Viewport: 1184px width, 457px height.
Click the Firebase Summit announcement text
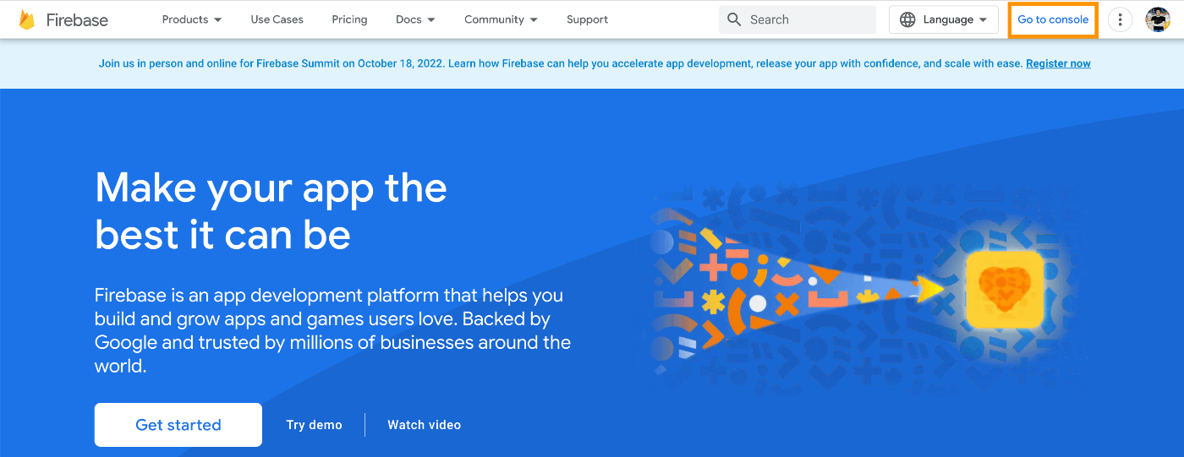(560, 63)
